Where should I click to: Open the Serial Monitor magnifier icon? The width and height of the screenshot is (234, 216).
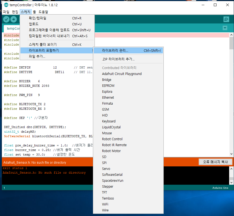coord(226,19)
